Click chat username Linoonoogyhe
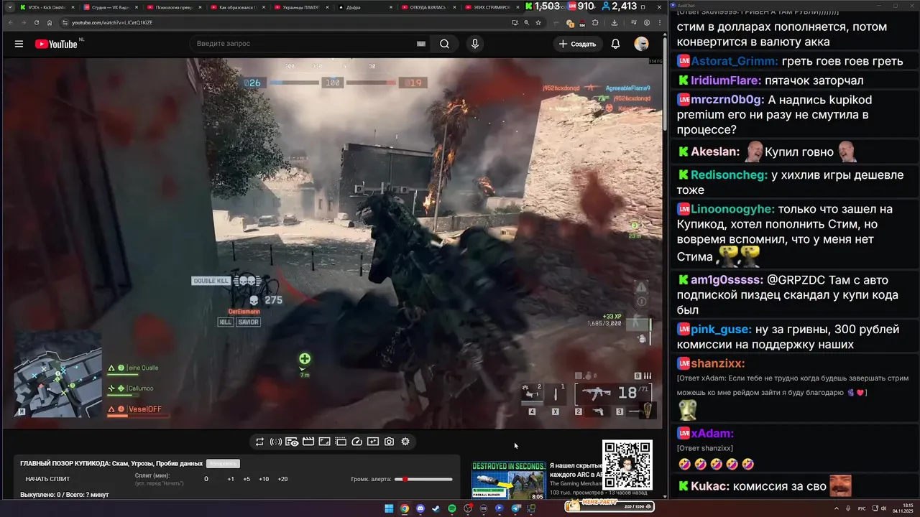The height and width of the screenshot is (517, 920). click(733, 209)
